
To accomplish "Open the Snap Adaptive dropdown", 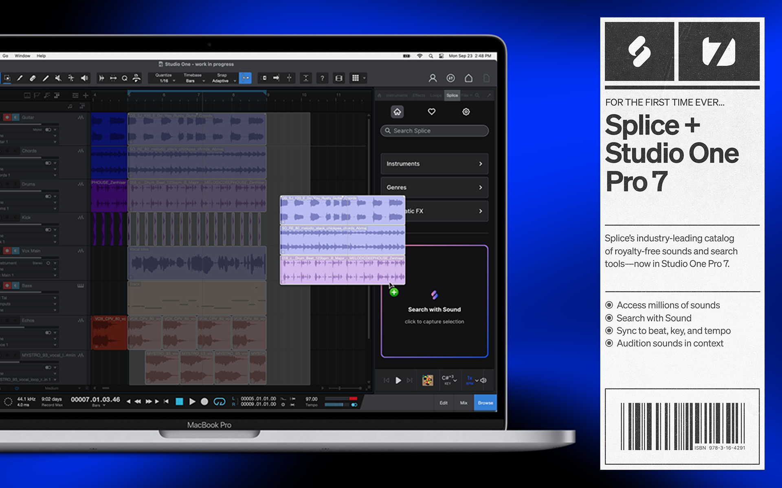I will coord(223,78).
